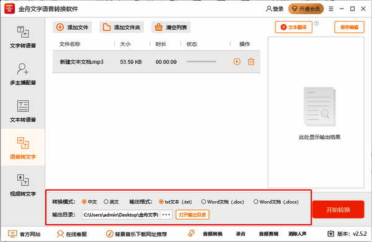372x242 pixels.
Task: Open the 文本翻译 feature
Action: pos(293,27)
